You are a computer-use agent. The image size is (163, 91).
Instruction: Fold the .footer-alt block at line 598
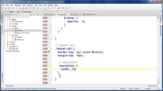point(51,49)
